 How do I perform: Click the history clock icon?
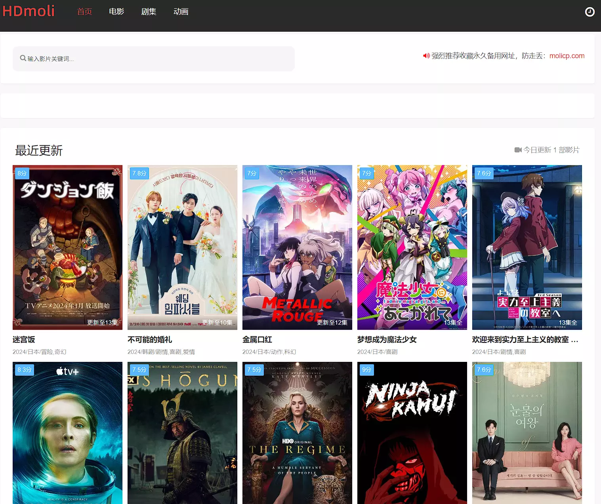click(590, 12)
